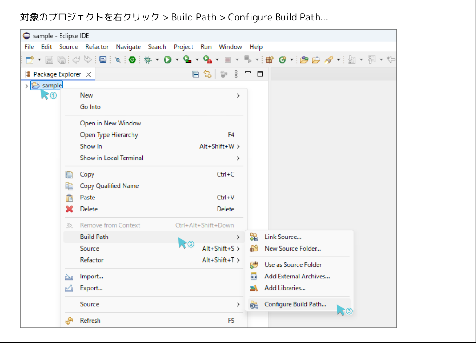
Task: Click the Open Type toolbar icon
Action: tap(304, 60)
